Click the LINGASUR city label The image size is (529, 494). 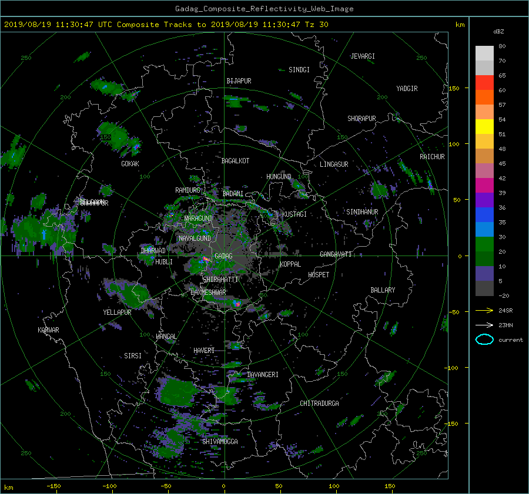pyautogui.click(x=334, y=164)
